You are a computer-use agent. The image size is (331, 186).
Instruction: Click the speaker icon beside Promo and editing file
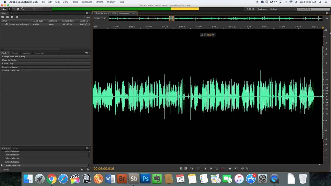coord(6,24)
